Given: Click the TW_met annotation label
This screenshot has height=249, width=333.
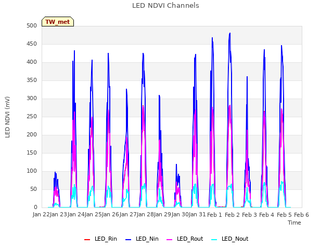Looking at the screenshot, I should tap(58, 22).
